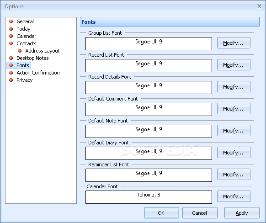This screenshot has height=223, width=266.
Task: Modify the Default Note Font
Action: click(x=234, y=131)
